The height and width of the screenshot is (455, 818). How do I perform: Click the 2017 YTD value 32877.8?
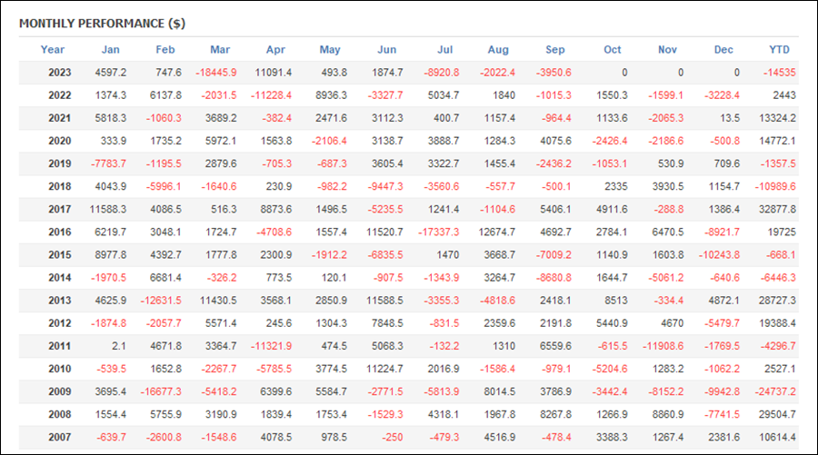click(x=777, y=209)
